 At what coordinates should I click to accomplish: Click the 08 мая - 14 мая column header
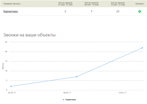click(92, 4)
